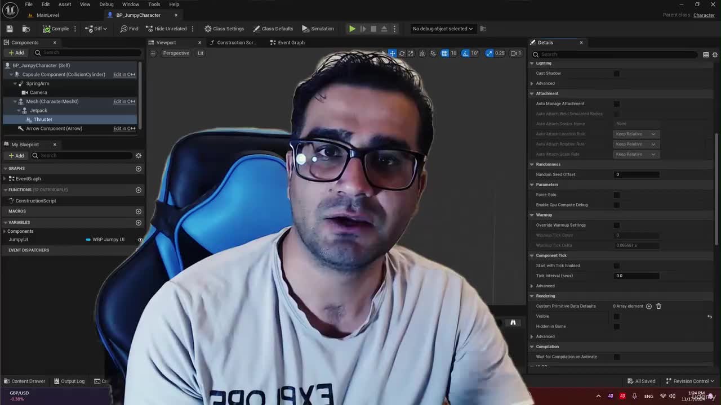Expand the EventGraph entry

click(x=6, y=178)
